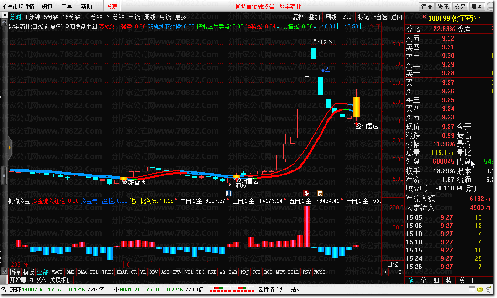The height and width of the screenshot is (298, 497).
Task: Click the orange 榜 marker on the chart
Action: click(x=320, y=194)
